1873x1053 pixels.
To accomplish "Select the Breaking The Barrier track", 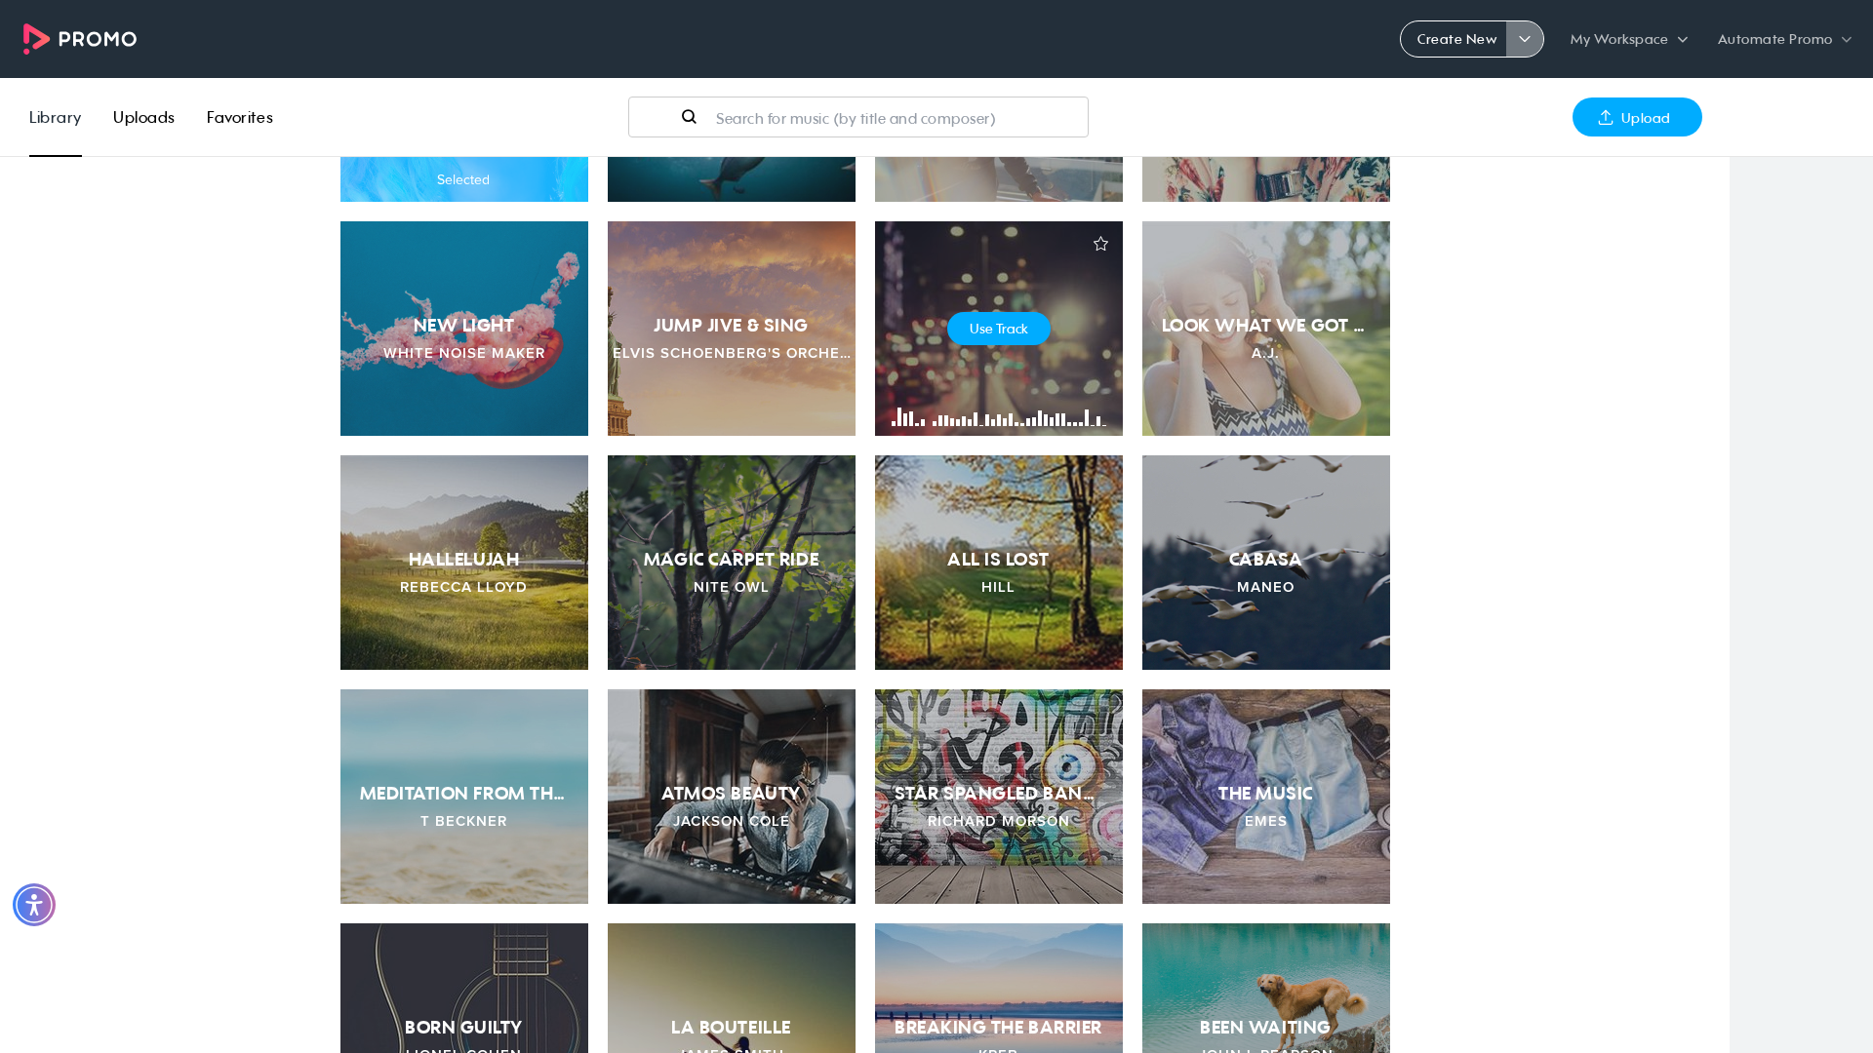I will [999, 988].
